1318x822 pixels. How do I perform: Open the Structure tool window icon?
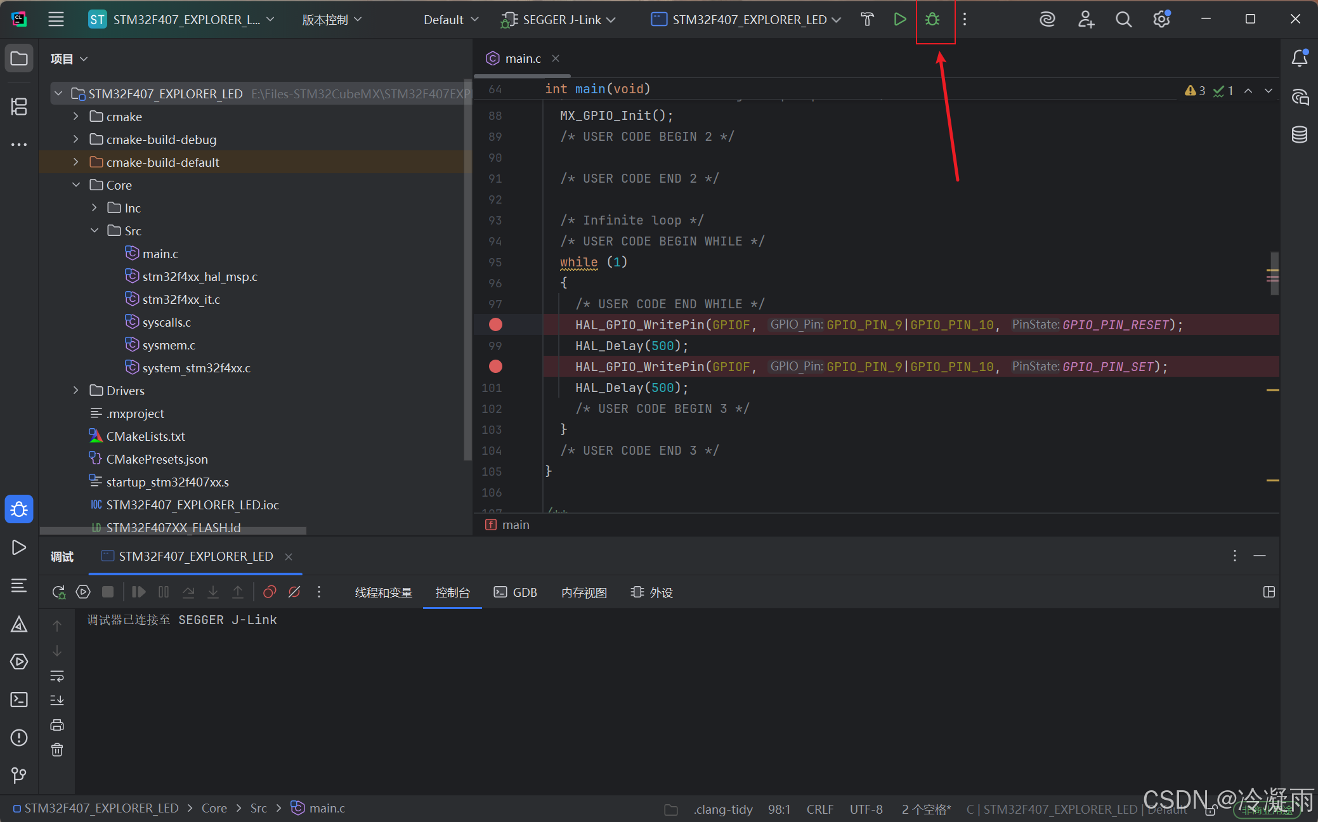19,106
